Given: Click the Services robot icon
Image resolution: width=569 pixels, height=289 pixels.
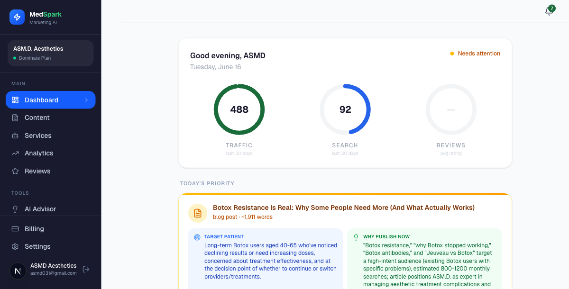Looking at the screenshot, I should (15, 135).
